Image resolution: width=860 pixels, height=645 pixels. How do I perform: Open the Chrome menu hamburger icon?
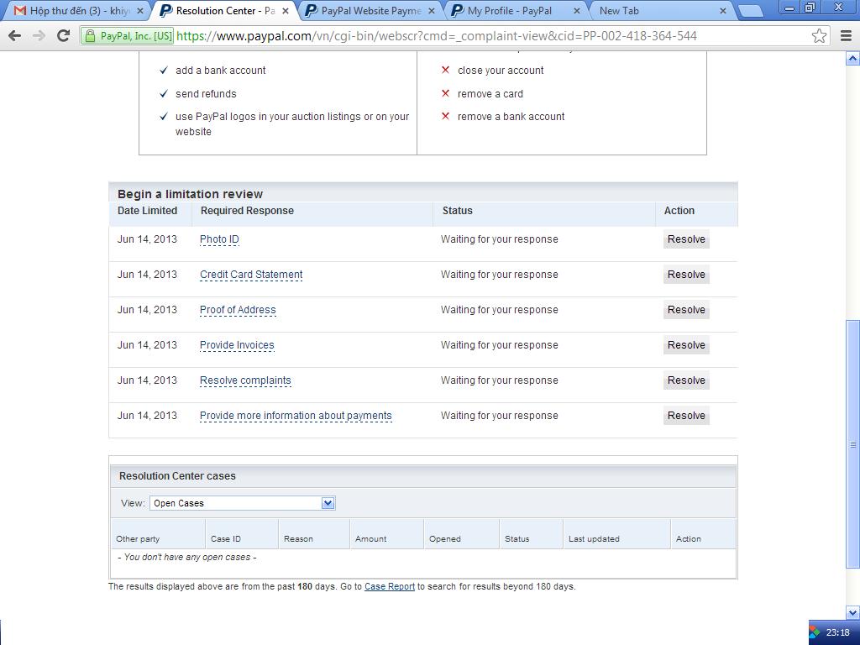coord(847,36)
